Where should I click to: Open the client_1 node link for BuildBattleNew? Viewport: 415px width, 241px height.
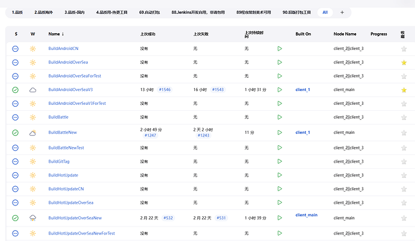coord(303,132)
